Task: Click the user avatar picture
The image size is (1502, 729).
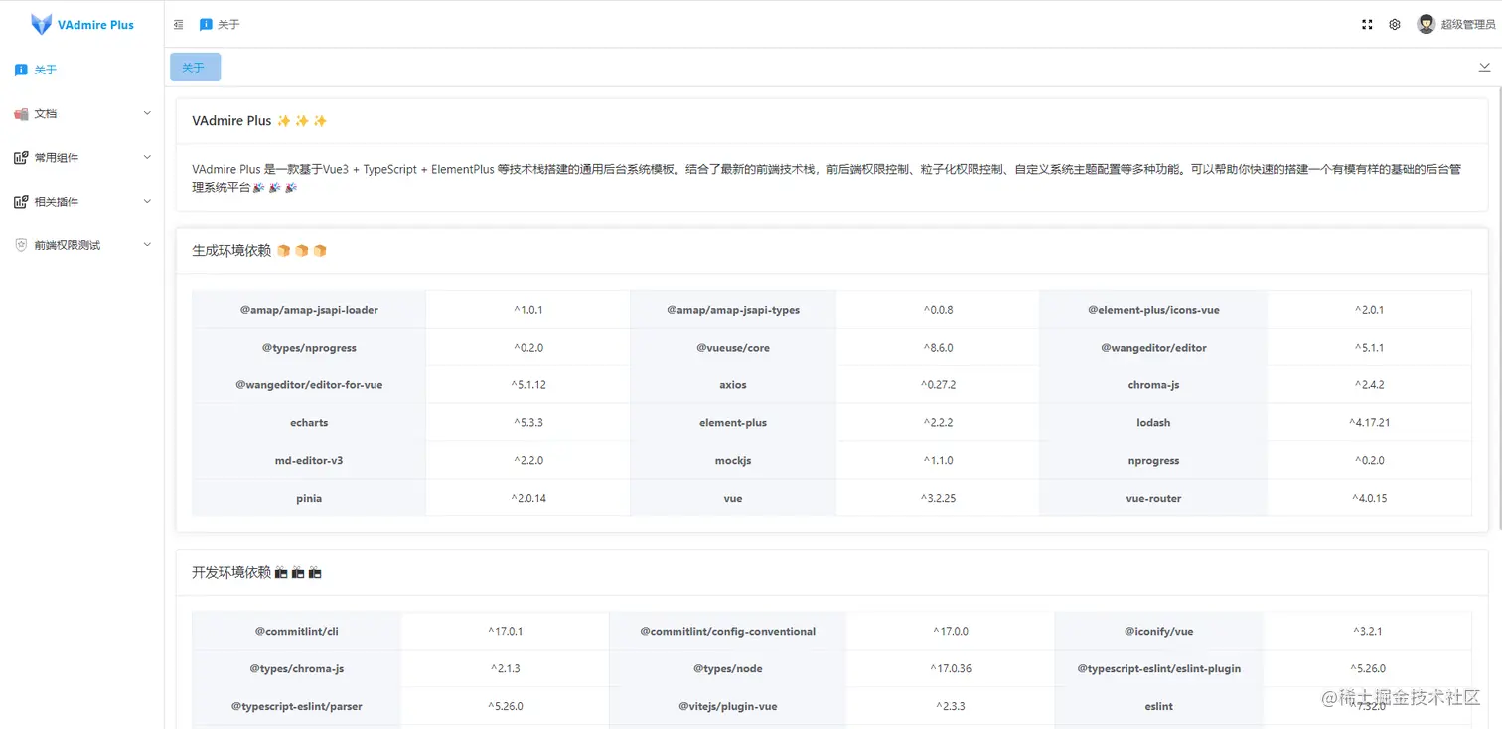Action: tap(1427, 25)
